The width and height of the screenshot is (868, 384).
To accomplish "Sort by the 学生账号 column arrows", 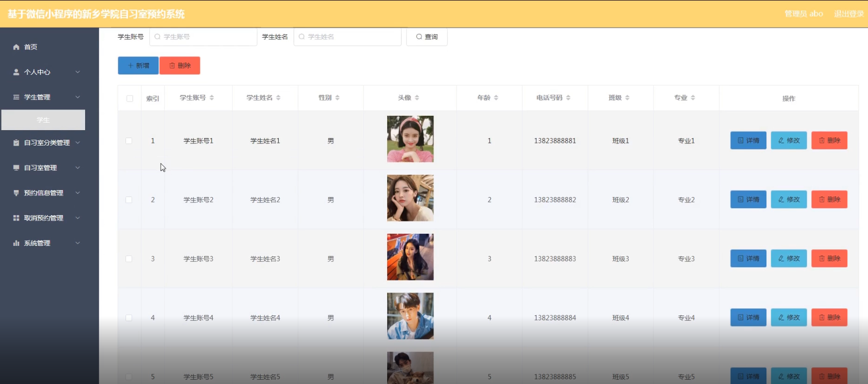I will tap(212, 98).
